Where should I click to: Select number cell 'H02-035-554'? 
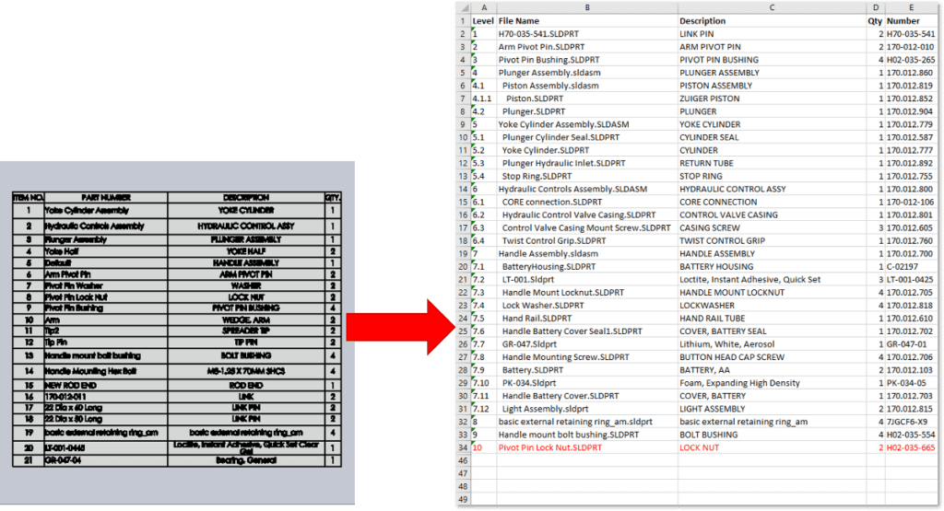[911, 435]
